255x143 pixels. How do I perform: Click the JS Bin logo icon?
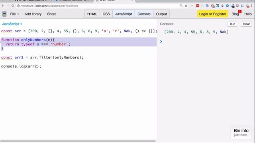[x=4, y=14]
